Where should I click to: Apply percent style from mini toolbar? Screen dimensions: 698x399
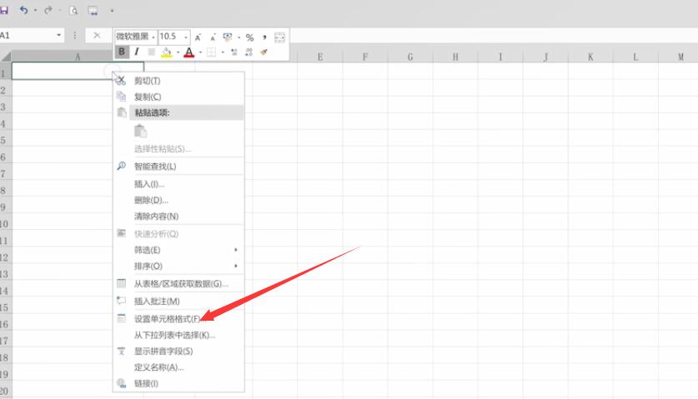coord(249,37)
